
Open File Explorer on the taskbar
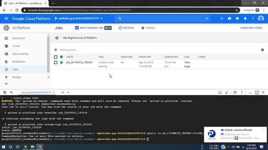coord(33,147)
